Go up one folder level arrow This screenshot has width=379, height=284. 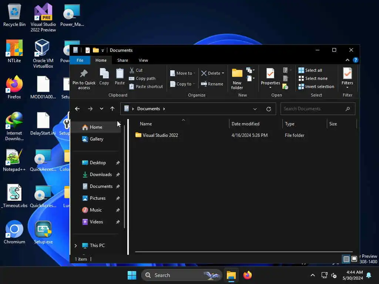click(x=112, y=109)
